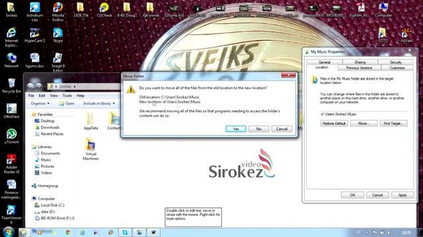Viewport: 423px width, 237px height.
Task: Open the Tools menu in Explorer
Action: (x=67, y=95)
